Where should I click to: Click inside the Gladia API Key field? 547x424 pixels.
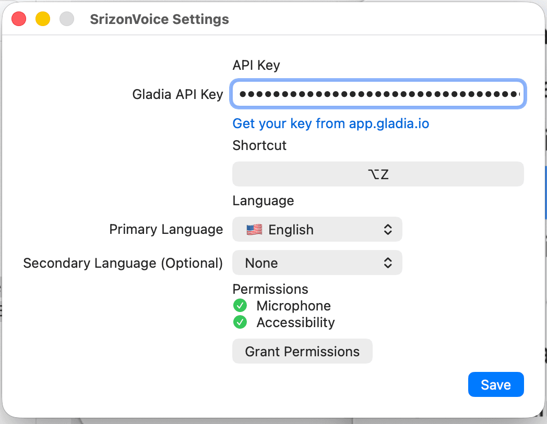[378, 94]
